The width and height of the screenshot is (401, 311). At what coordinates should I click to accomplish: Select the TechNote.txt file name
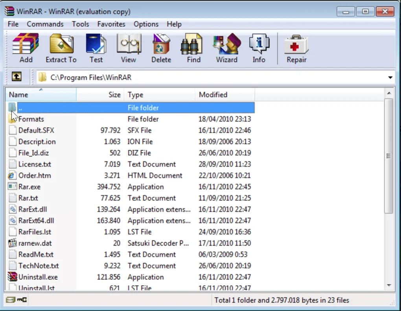(39, 265)
